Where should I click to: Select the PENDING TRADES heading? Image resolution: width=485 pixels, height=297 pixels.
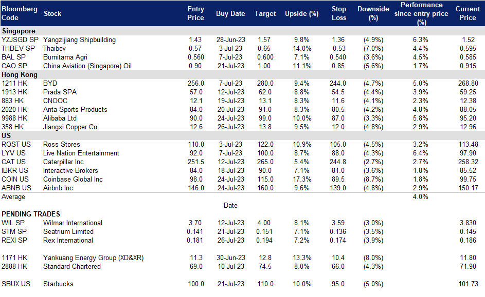coord(31,214)
